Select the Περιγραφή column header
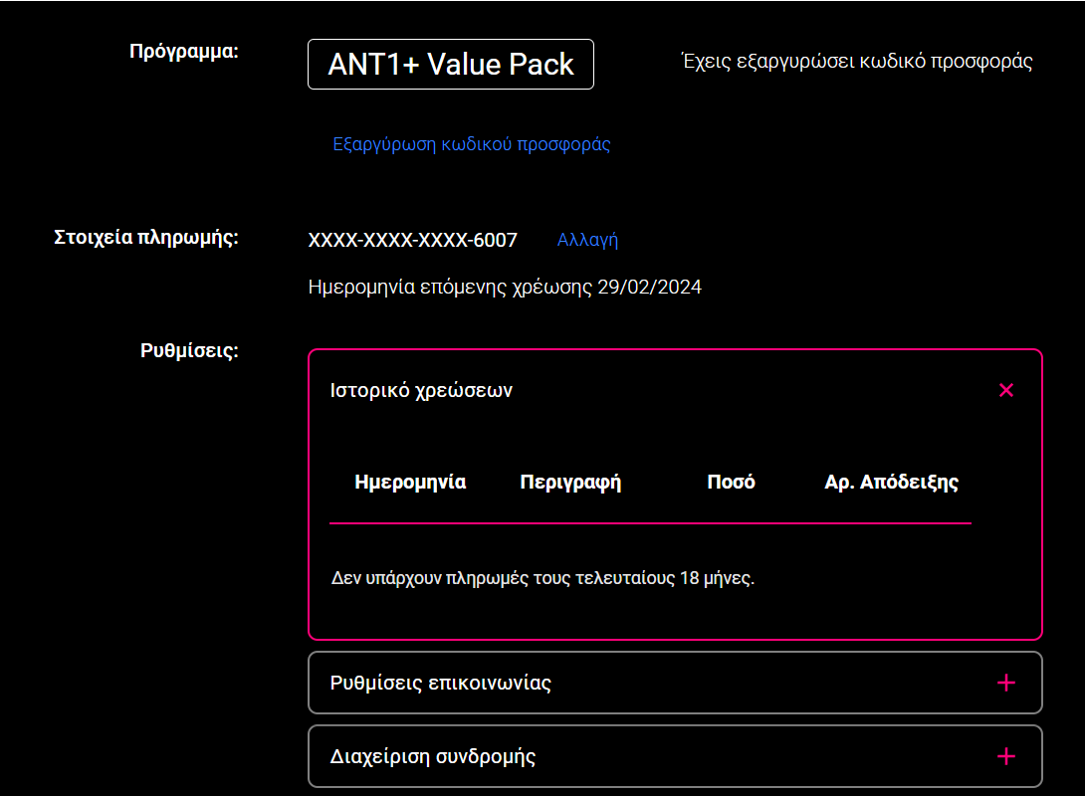Viewport: 1085px width, 796px height. pyautogui.click(x=570, y=482)
